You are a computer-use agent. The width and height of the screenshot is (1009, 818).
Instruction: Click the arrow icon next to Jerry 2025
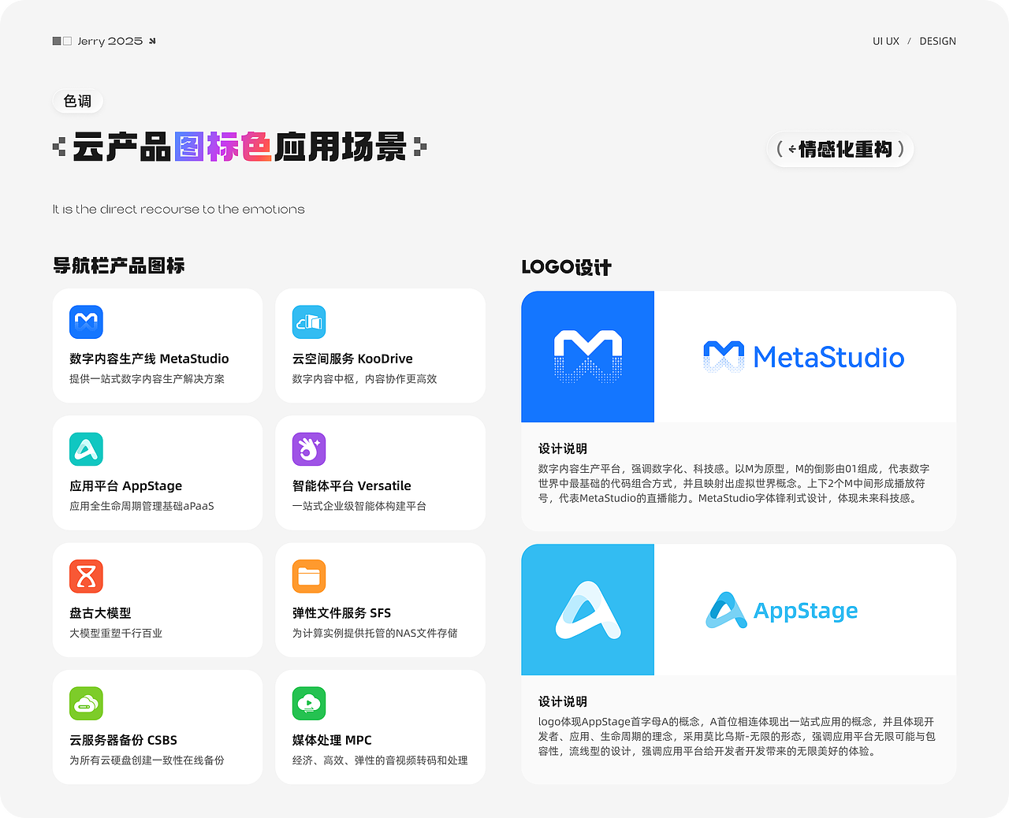[151, 40]
